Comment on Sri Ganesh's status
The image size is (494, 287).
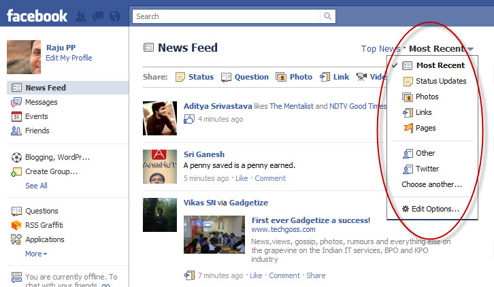coord(270,178)
